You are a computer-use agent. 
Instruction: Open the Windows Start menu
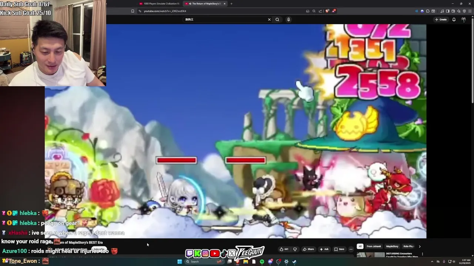pos(180,262)
